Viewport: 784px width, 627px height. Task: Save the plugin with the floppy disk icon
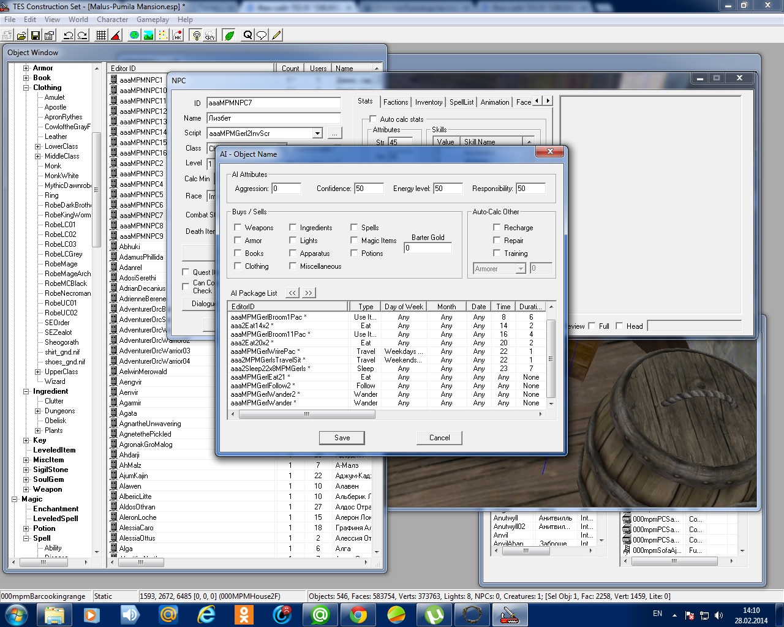pyautogui.click(x=36, y=36)
